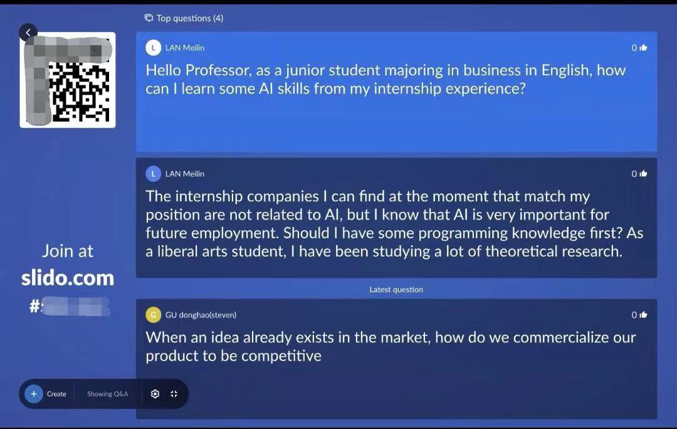Click the exit fullscreen icon
This screenshot has height=429, width=677.
174,394
